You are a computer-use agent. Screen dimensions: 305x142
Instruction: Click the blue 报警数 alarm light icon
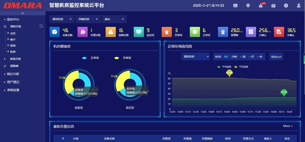coord(223,32)
